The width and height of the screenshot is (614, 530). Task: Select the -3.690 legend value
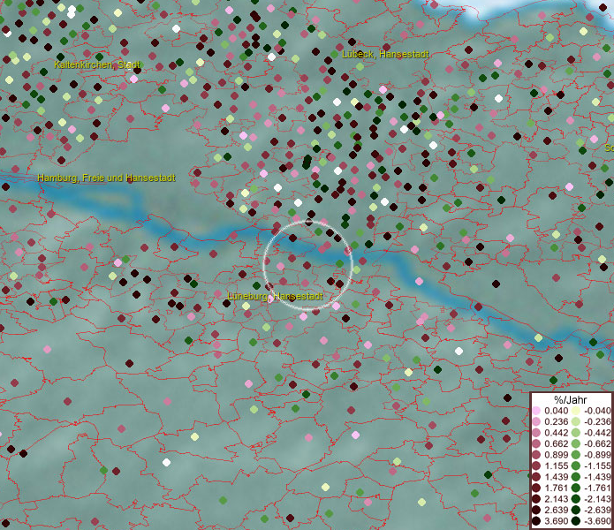coord(597,521)
